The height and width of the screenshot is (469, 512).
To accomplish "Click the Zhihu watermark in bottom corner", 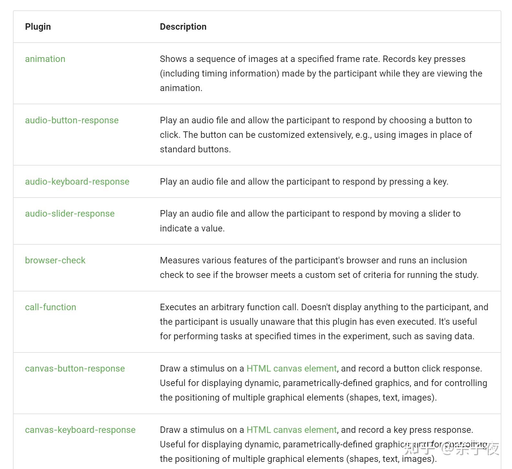I will click(452, 448).
